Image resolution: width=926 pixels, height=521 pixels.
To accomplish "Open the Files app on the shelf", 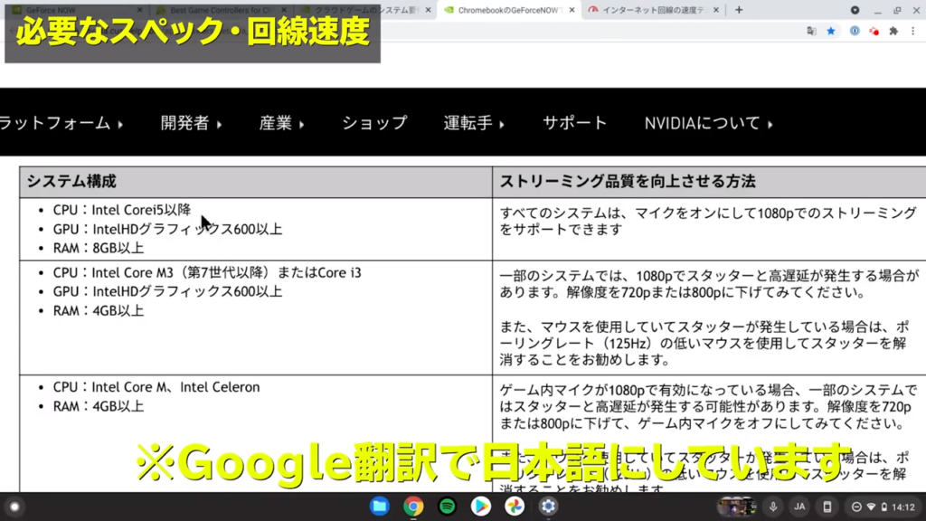I will pos(380,506).
